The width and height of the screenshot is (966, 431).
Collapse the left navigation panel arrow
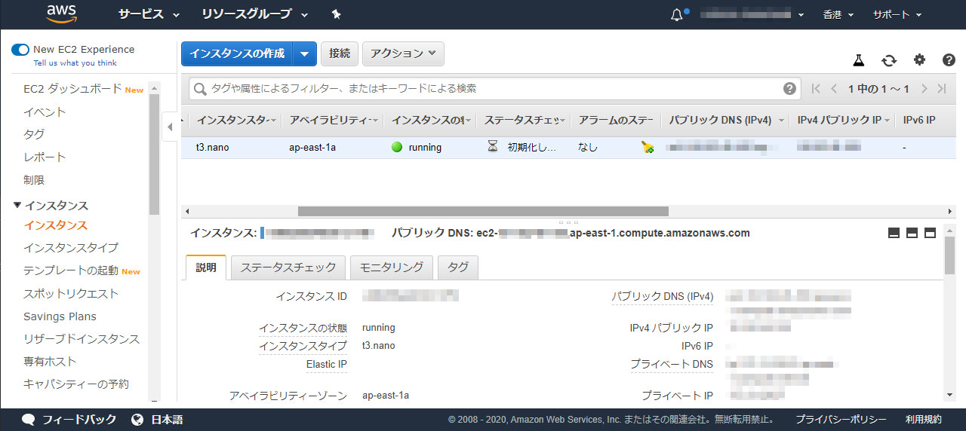pos(170,127)
